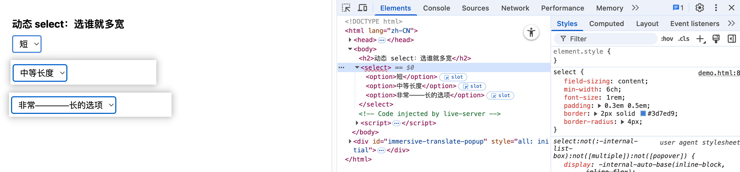Screen dimensions: 740x172
Task: Expand the immersive-translate-popup div node
Action: [x=350, y=141]
